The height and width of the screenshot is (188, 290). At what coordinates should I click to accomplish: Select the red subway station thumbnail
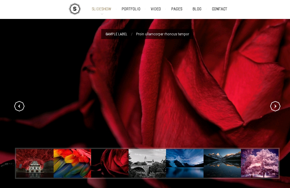click(35, 163)
